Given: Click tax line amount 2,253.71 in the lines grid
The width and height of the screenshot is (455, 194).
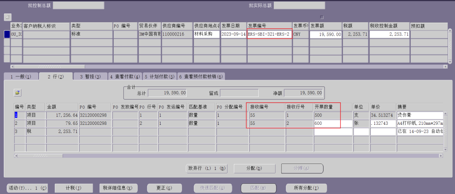Looking at the screenshot, I should click(62, 132).
